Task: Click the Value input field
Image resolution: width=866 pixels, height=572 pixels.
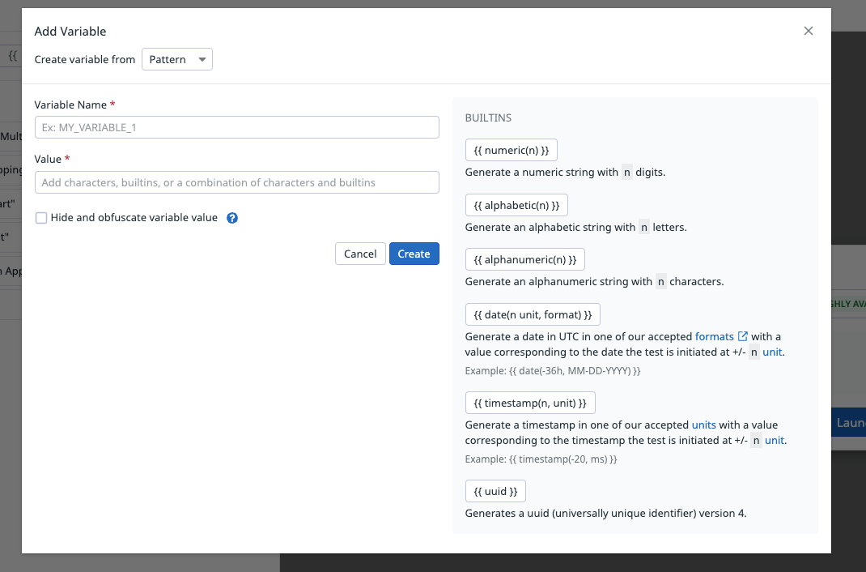Action: point(236,181)
